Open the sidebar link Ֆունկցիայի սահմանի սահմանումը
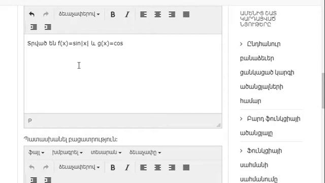The image size is (325, 183). coord(261,165)
